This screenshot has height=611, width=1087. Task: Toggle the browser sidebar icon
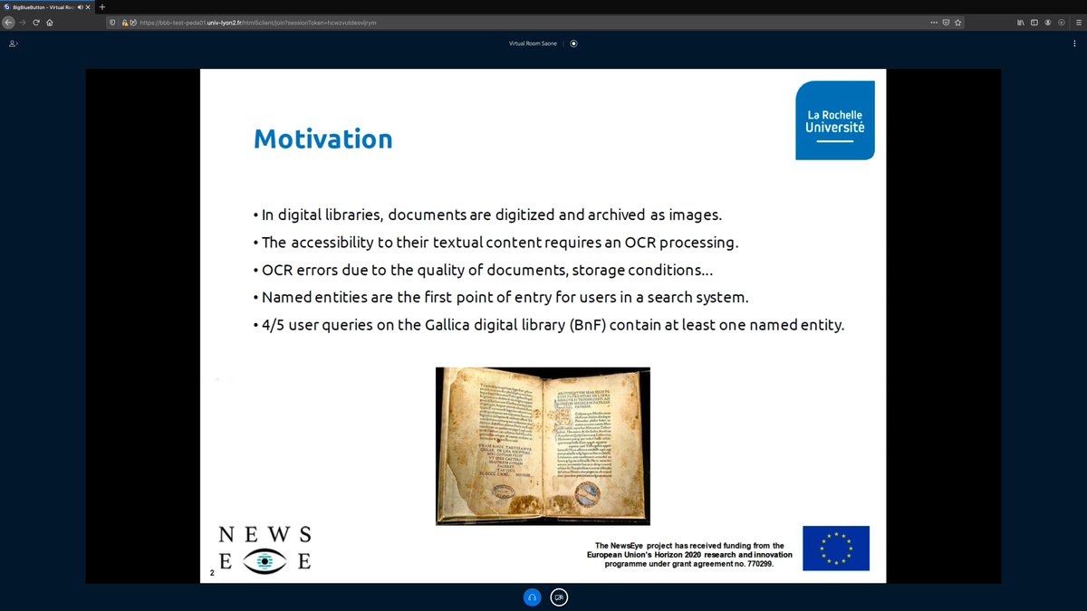point(1034,22)
